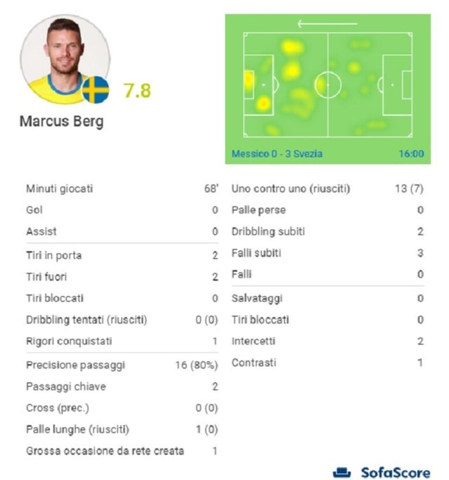
Task: Click the 16:00 match time label
Action: [x=412, y=154]
